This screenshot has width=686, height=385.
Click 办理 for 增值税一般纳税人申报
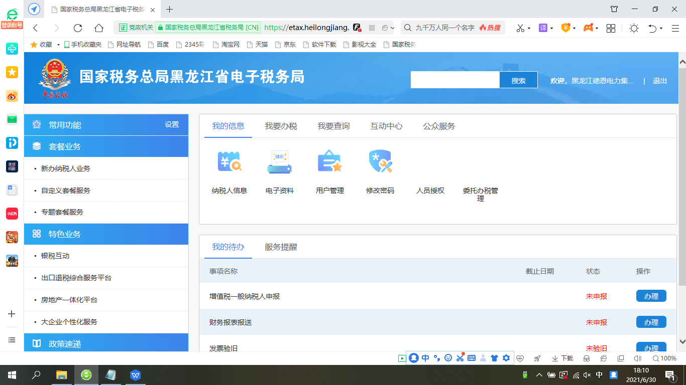pos(651,296)
